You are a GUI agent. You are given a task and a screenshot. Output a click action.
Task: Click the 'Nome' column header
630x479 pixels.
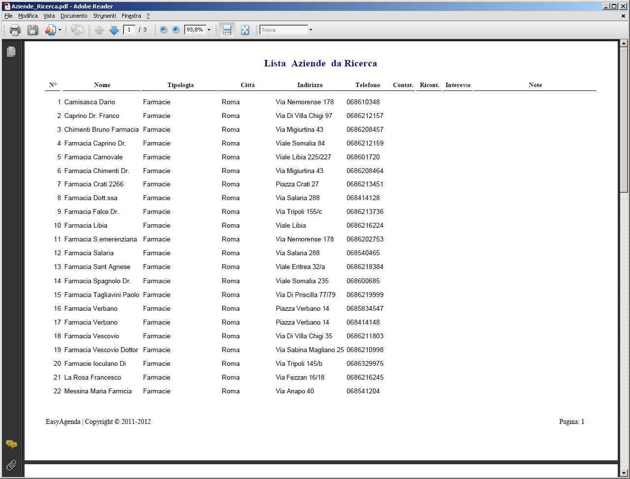pyautogui.click(x=102, y=85)
